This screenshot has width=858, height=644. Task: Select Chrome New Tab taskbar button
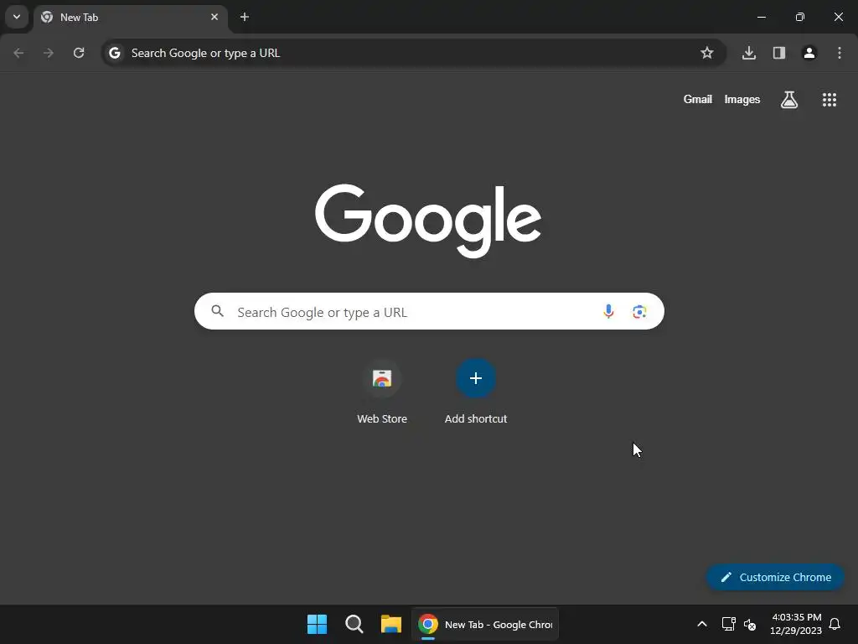(485, 624)
